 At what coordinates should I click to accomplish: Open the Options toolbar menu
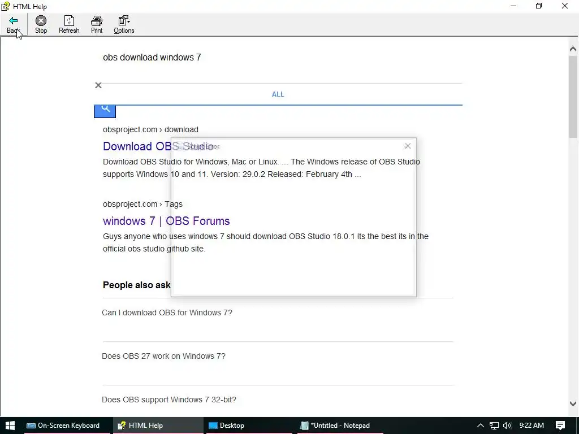[124, 25]
